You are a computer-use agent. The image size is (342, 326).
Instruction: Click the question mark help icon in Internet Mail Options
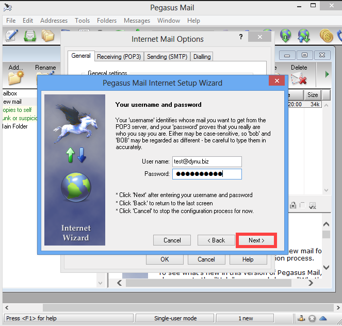pos(241,37)
